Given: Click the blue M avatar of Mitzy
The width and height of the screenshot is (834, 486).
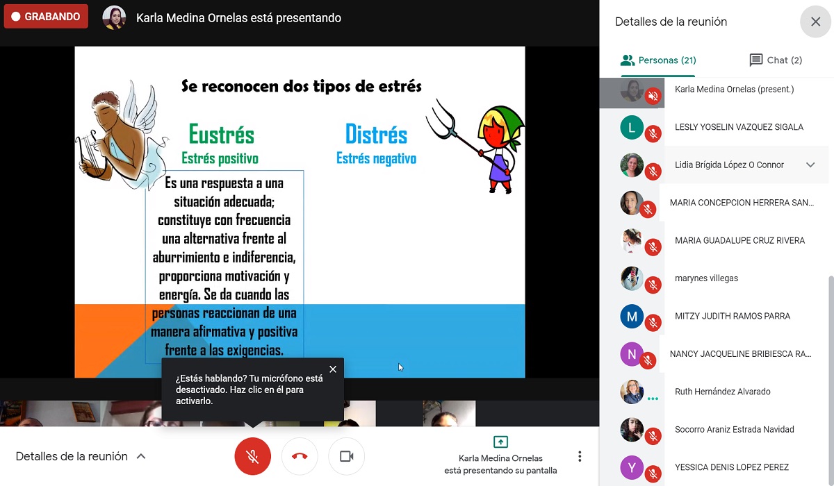Looking at the screenshot, I should pyautogui.click(x=632, y=317).
